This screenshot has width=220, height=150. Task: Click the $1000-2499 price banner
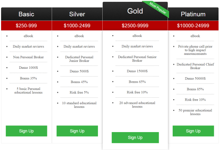77,26
